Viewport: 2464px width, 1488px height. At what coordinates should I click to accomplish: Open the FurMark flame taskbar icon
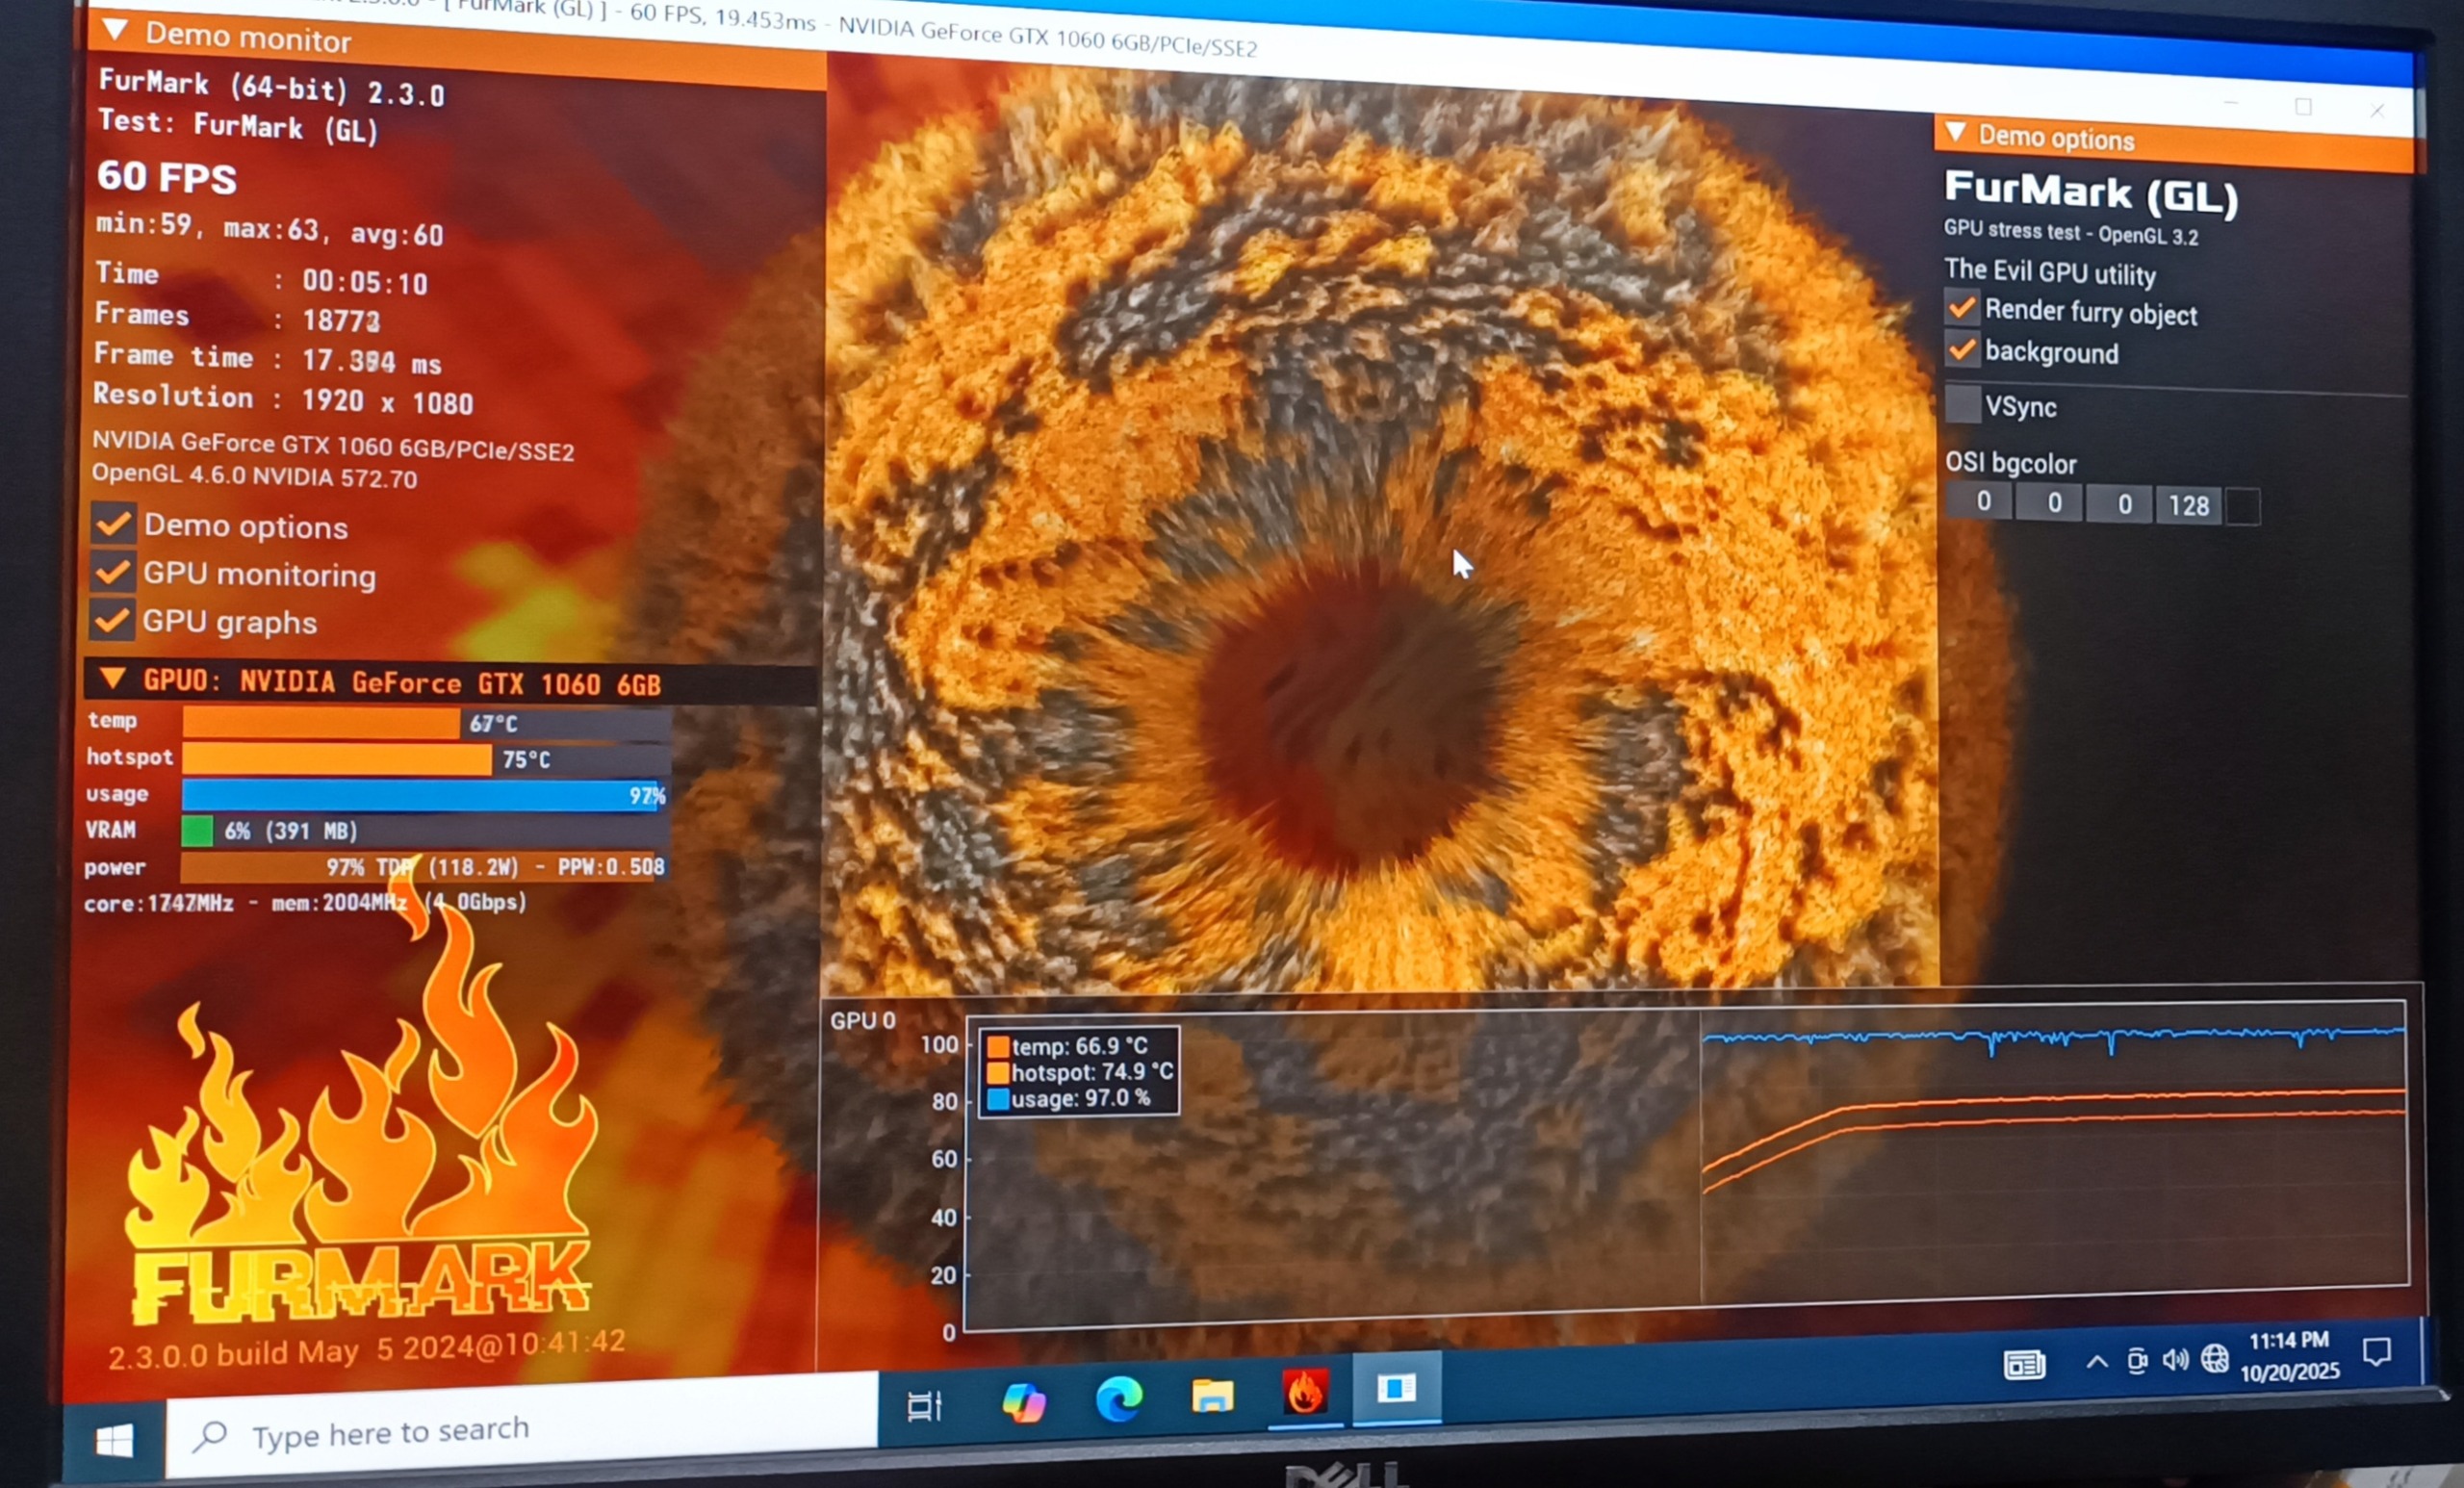pyautogui.click(x=1305, y=1393)
